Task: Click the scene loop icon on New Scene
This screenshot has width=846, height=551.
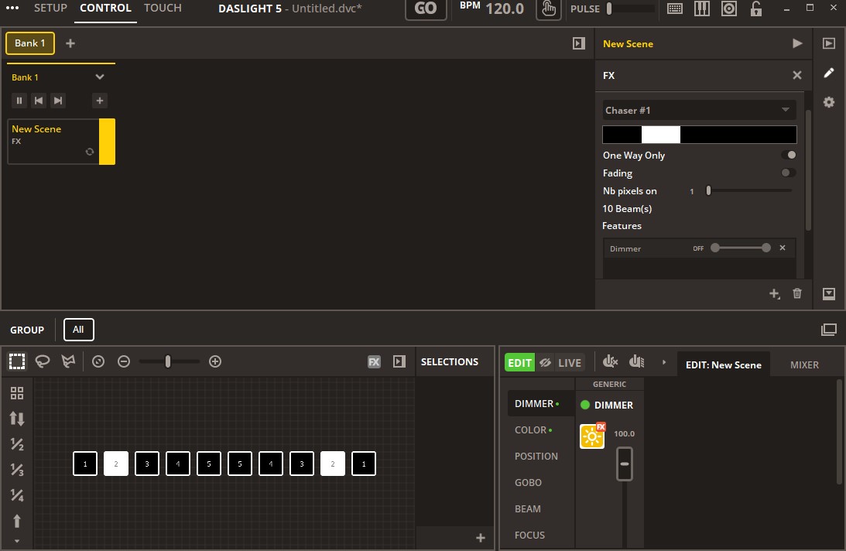Action: [90, 152]
